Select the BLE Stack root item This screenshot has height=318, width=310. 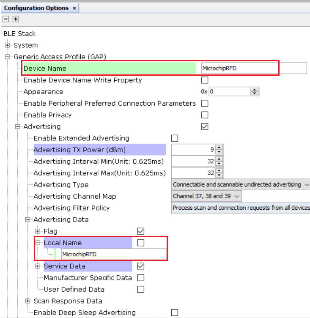click(x=20, y=34)
